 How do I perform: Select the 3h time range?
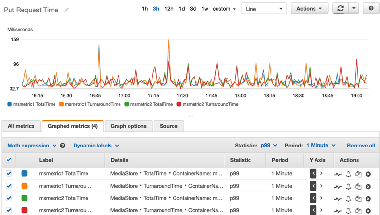pos(156,9)
